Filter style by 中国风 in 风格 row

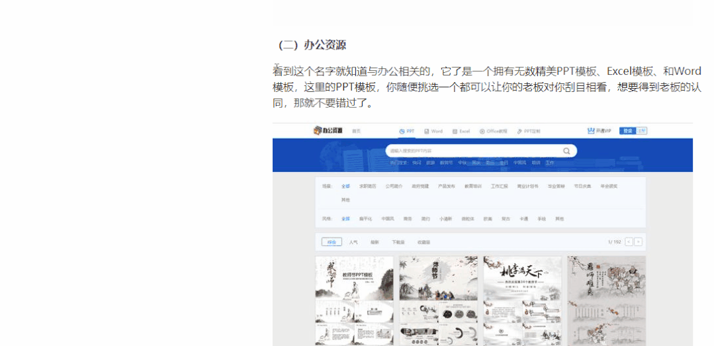(x=388, y=218)
